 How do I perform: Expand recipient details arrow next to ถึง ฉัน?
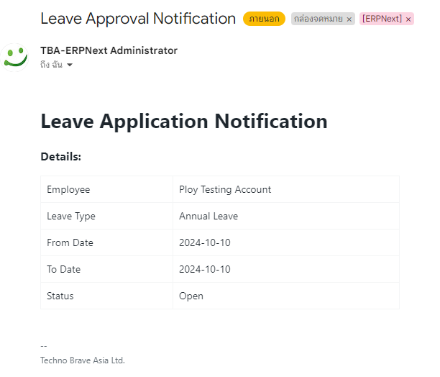point(70,65)
